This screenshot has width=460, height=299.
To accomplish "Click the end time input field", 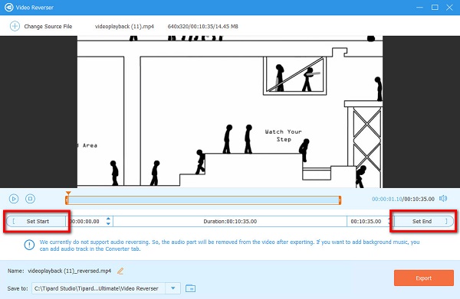I will coord(366,222).
